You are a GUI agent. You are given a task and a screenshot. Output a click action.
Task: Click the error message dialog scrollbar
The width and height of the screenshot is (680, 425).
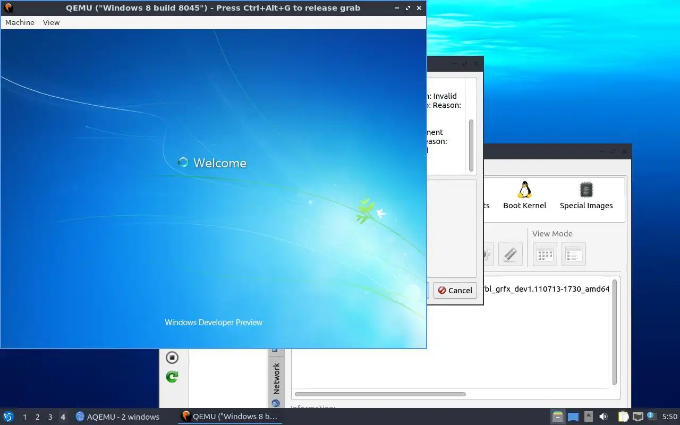tap(471, 146)
